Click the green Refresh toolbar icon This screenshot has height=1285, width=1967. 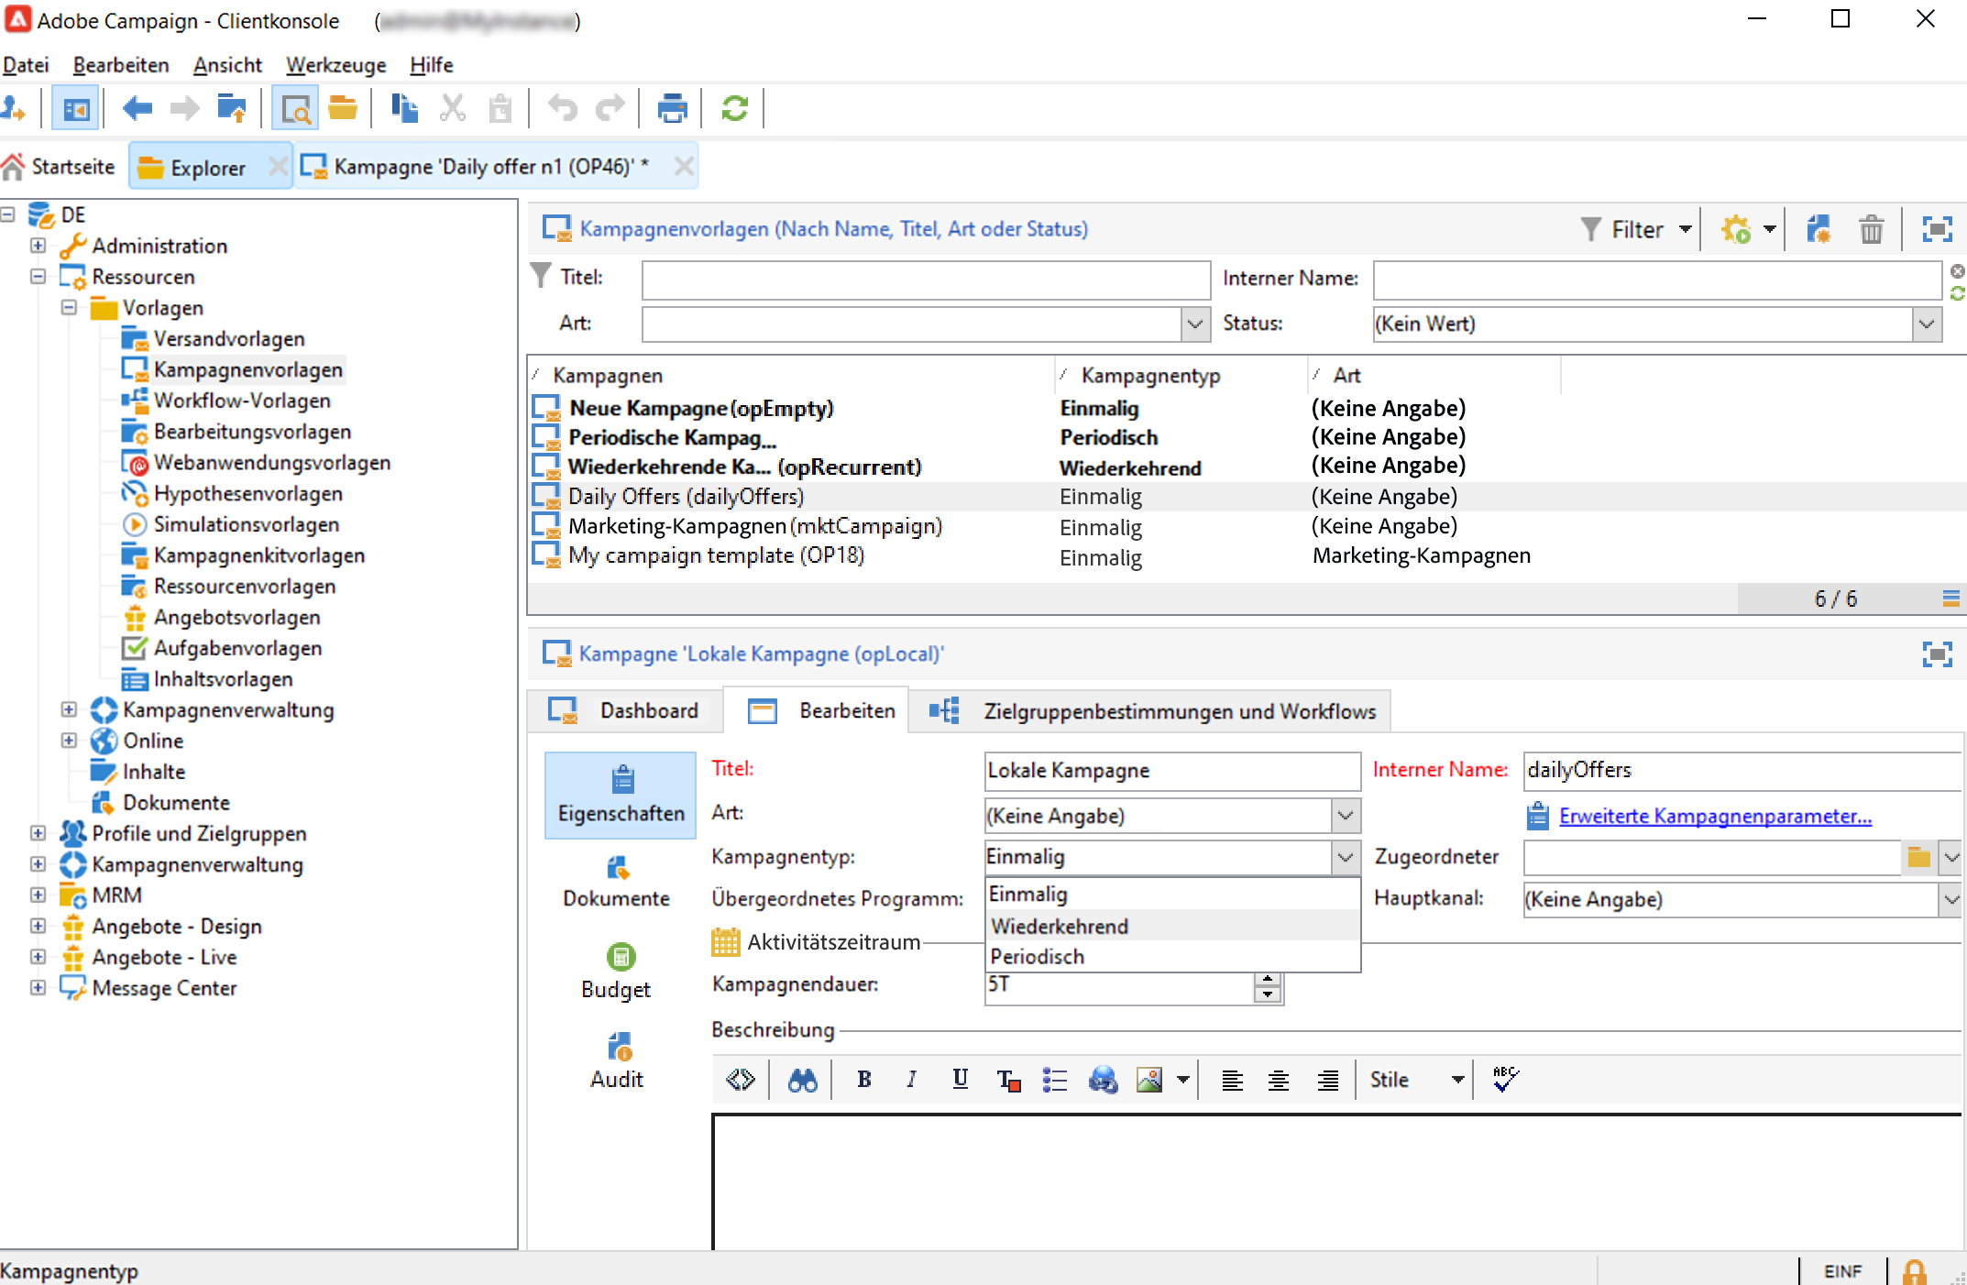pyautogui.click(x=734, y=109)
